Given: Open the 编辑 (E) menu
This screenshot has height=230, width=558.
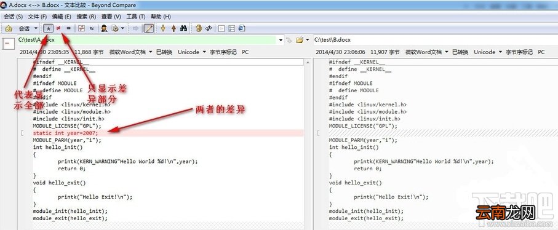Looking at the screenshot, I should [x=62, y=17].
